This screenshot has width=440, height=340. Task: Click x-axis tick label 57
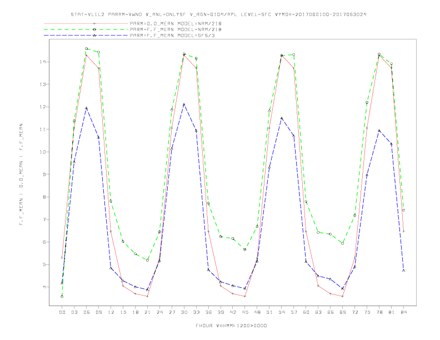294,312
